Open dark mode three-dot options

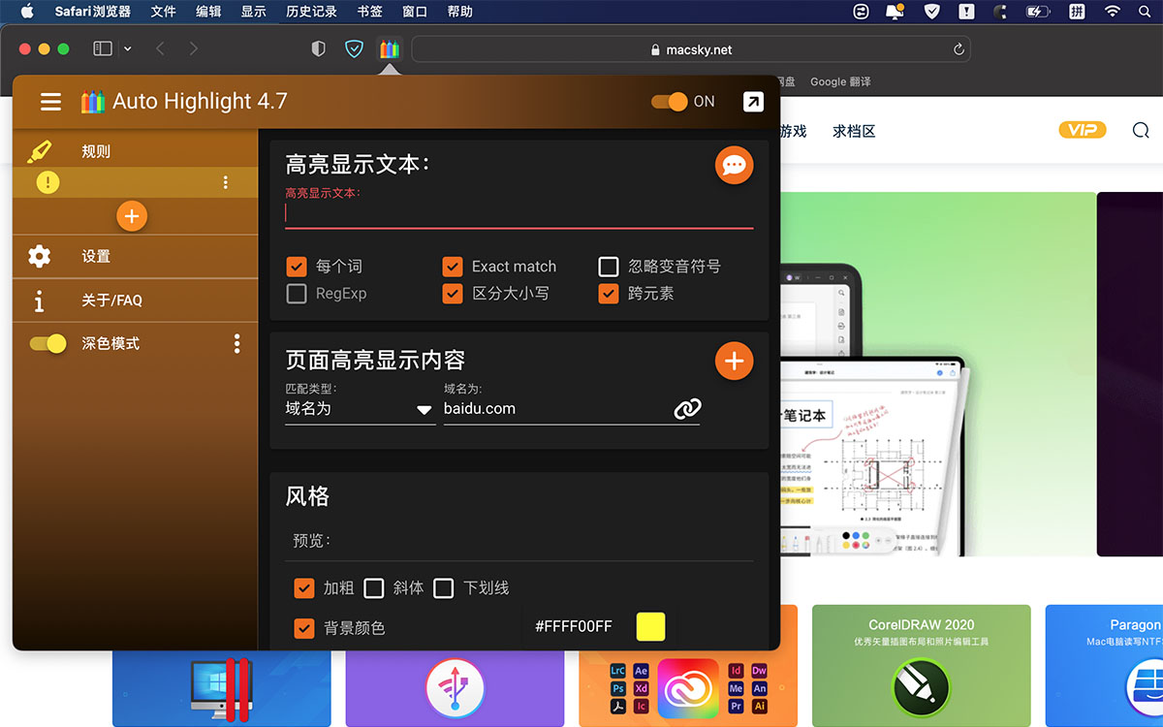tap(236, 343)
